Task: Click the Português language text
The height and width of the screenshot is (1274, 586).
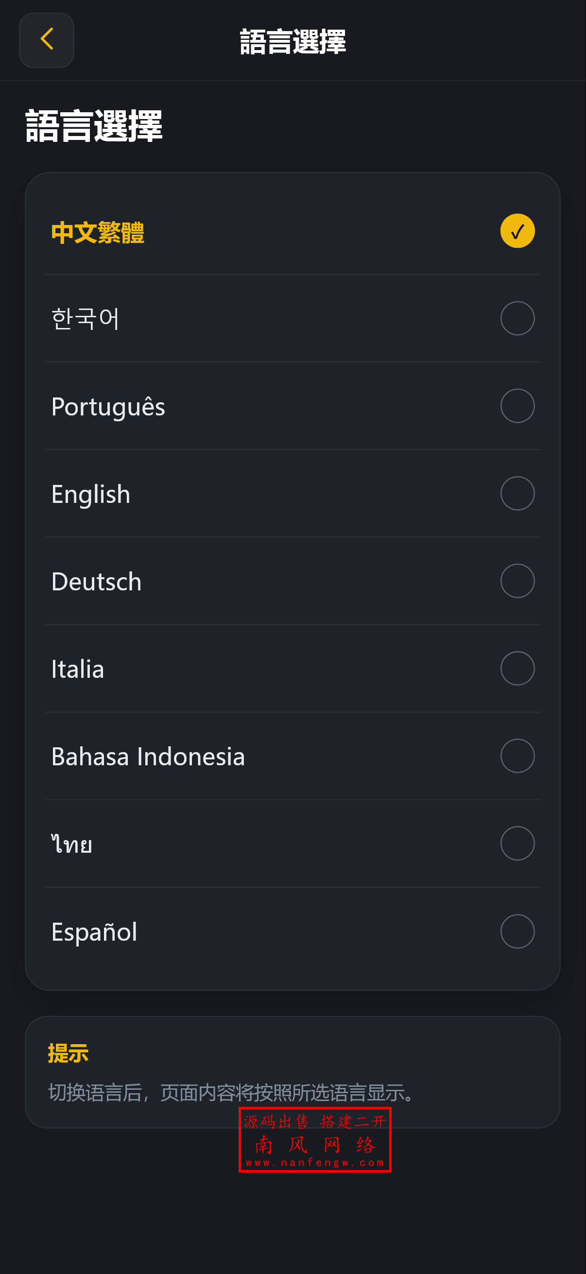Action: [108, 407]
